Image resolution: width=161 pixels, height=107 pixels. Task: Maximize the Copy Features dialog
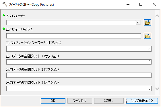click(x=141, y=4)
